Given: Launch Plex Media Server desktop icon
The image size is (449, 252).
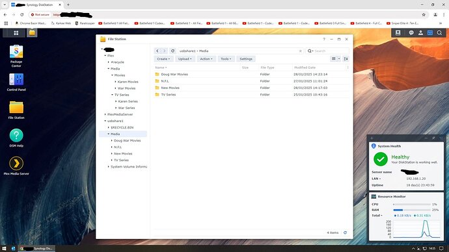Looking at the screenshot, I should tap(16, 166).
